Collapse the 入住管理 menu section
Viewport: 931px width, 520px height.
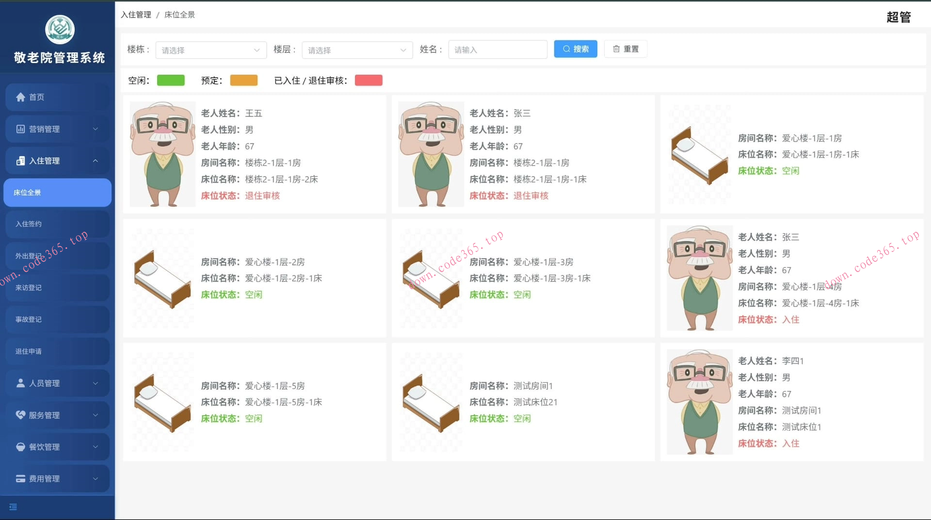click(95, 161)
